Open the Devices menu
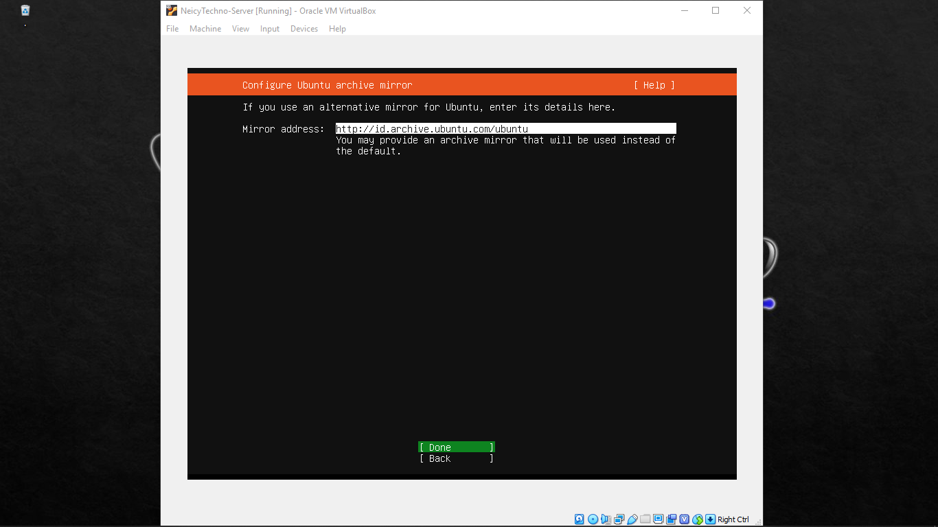 (304, 29)
